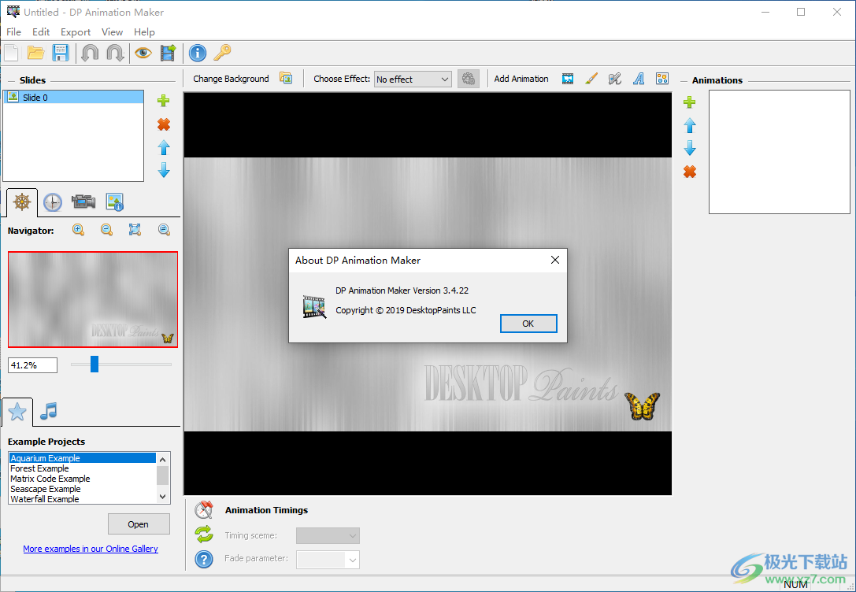Viewport: 856px width, 592px height.
Task: Select Seascape Example project
Action: click(83, 489)
